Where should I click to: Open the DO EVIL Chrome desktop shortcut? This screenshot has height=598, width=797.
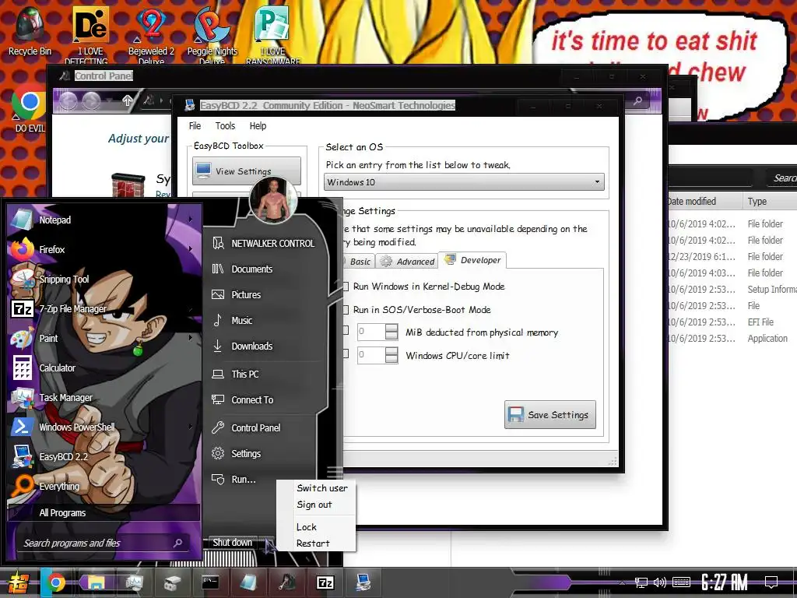click(30, 109)
